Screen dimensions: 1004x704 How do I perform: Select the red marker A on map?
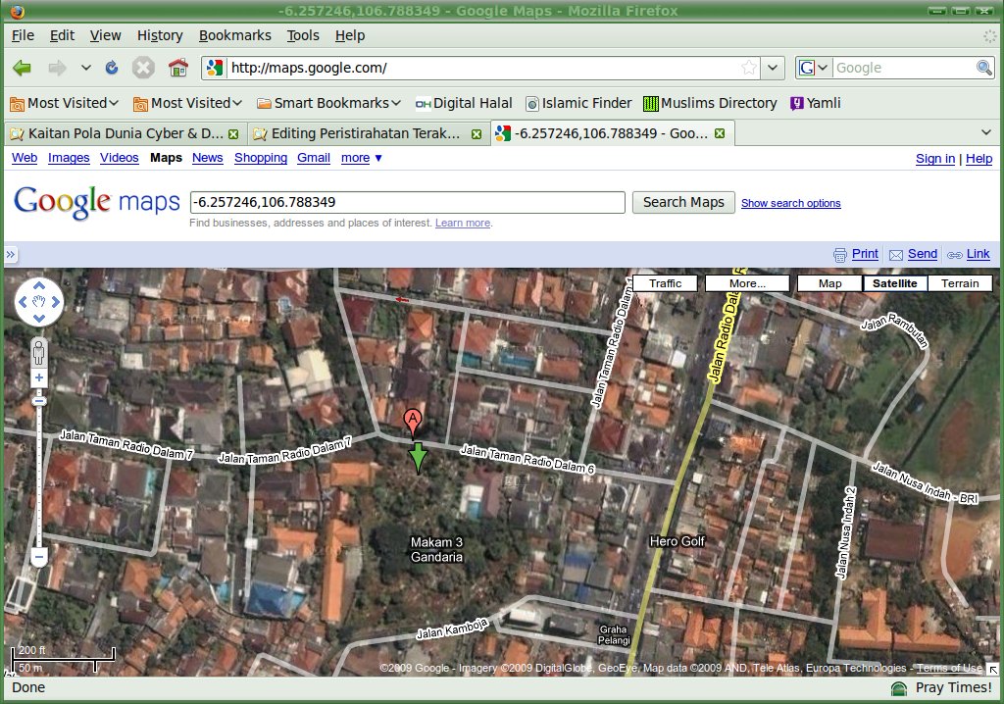click(x=413, y=423)
